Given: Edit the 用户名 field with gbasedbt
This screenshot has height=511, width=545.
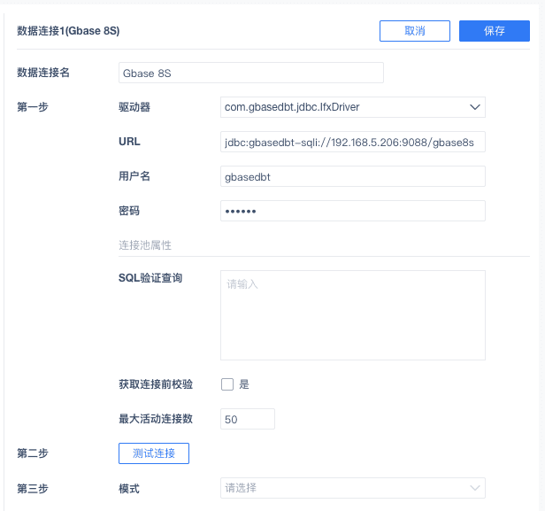Looking at the screenshot, I should point(353,176).
